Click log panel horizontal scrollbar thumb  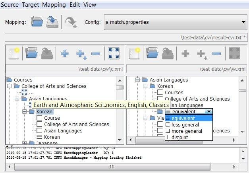click(112, 167)
